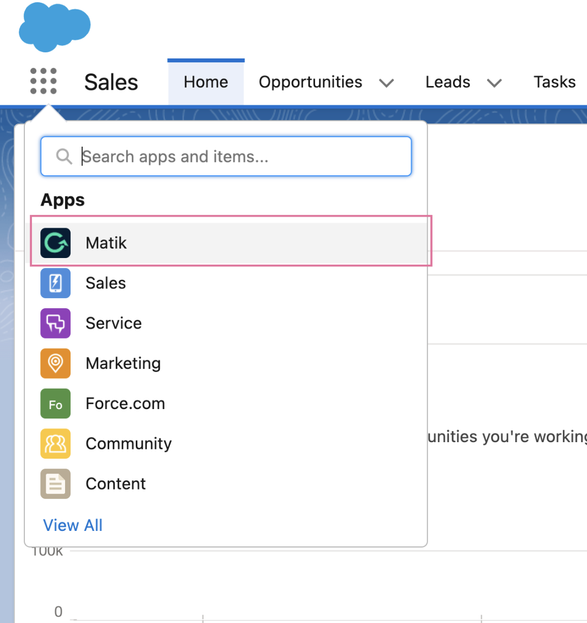
Task: Switch to the Home tab
Action: [x=206, y=82]
